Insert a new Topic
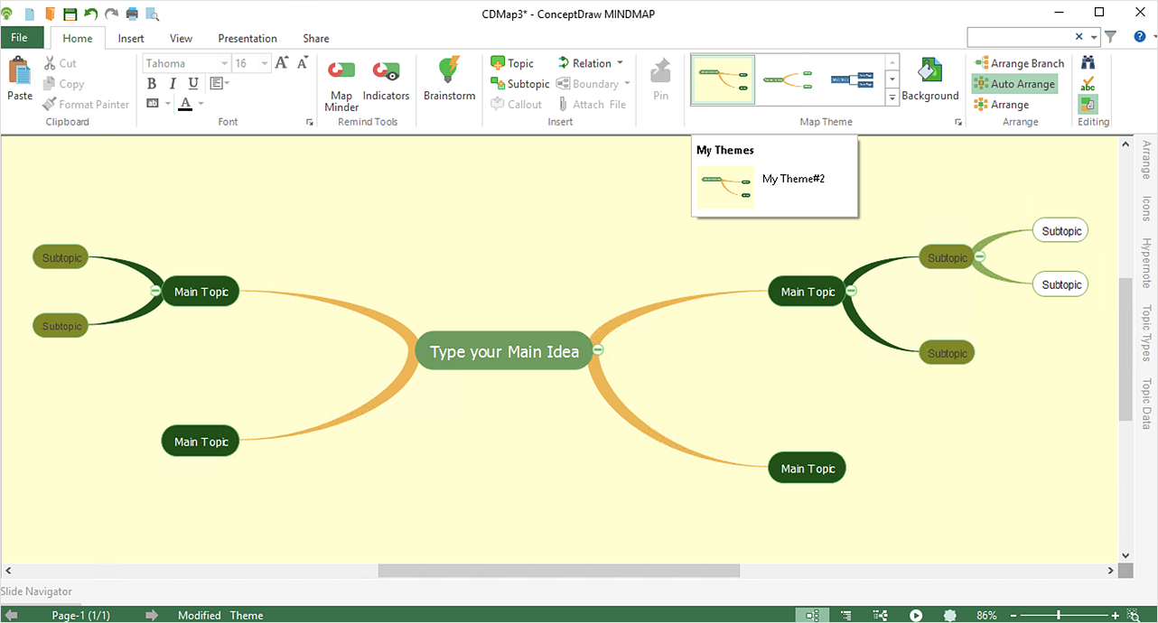Screen dimensions: 1158x623 pyautogui.click(x=512, y=63)
